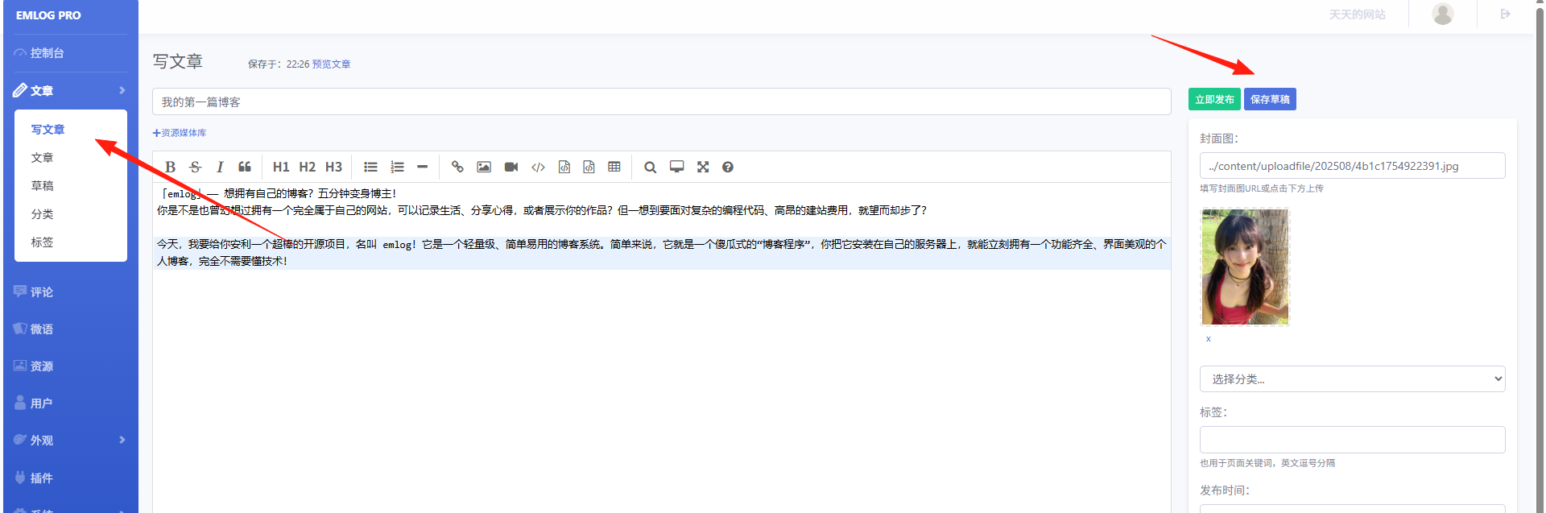Select 写文章 in sidebar submenu

click(48, 130)
